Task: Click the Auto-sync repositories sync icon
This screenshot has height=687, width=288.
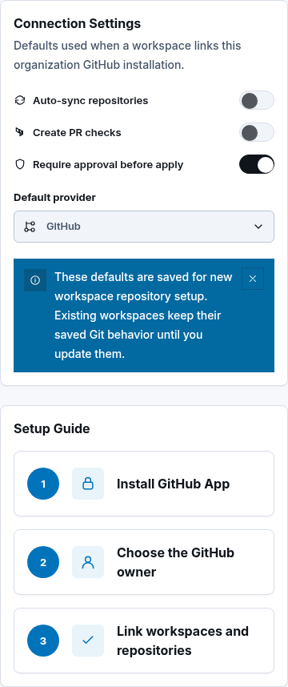Action: (20, 100)
